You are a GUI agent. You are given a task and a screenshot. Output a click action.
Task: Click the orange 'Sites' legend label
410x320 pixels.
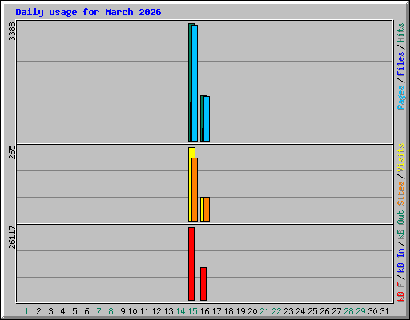[x=400, y=194]
